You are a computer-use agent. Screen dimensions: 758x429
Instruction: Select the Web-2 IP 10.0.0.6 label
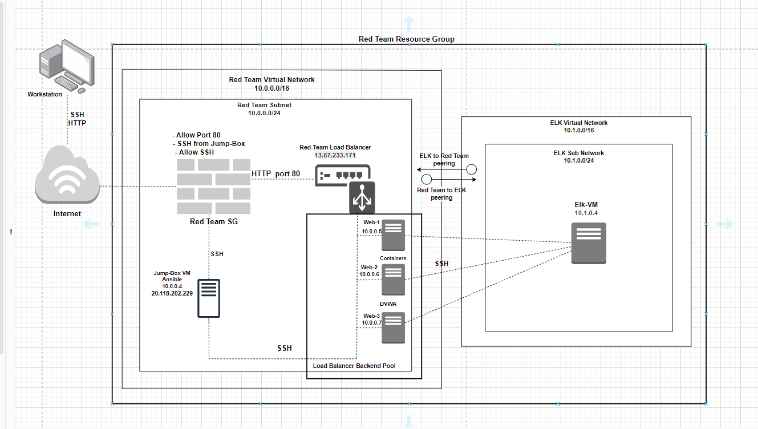coord(369,274)
